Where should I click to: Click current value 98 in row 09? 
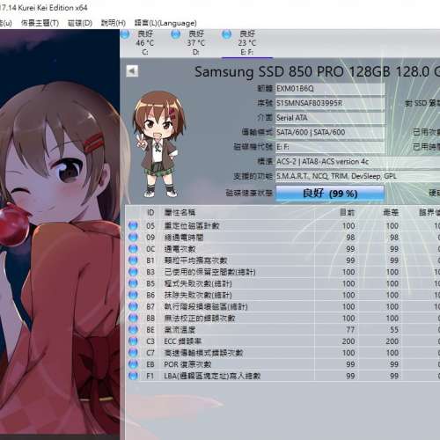pos(350,238)
